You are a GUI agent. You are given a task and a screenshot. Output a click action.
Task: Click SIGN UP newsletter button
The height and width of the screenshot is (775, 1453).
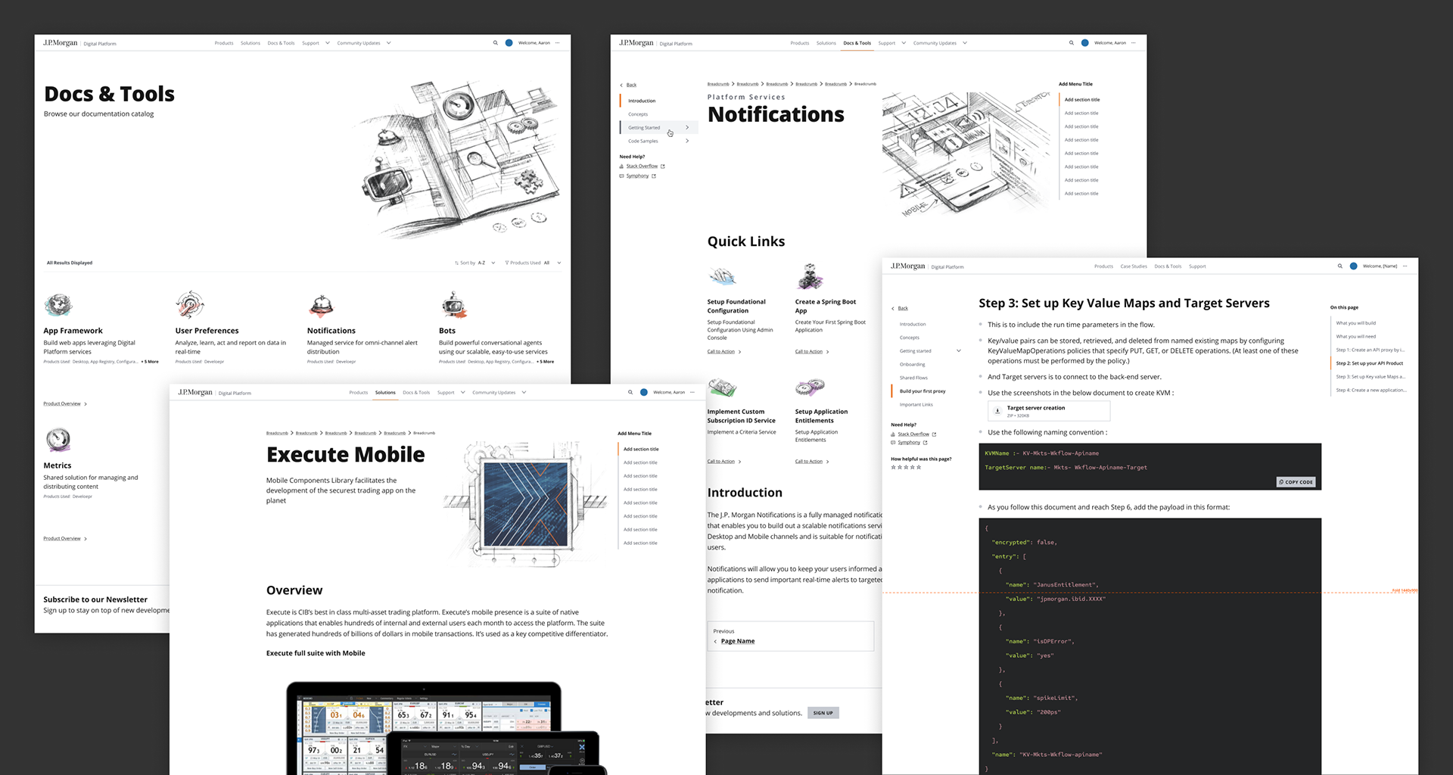coord(823,713)
